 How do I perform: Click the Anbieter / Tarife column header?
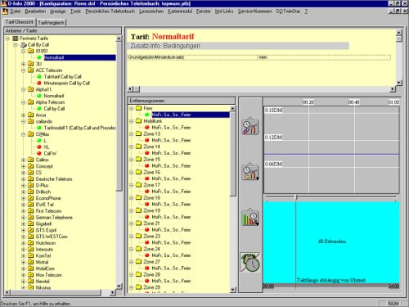coord(63,30)
